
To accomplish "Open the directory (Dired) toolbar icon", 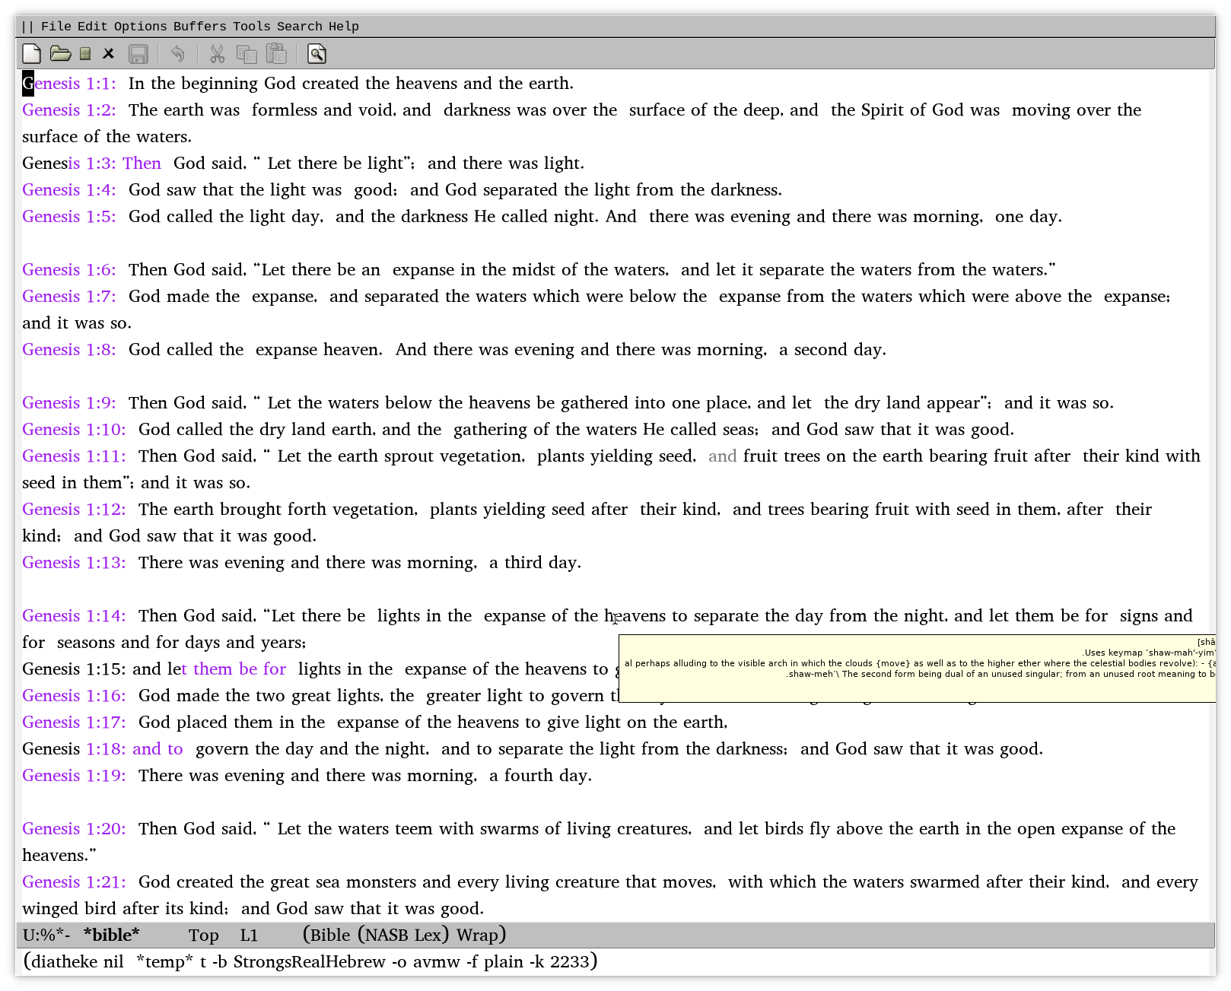I will click(86, 54).
